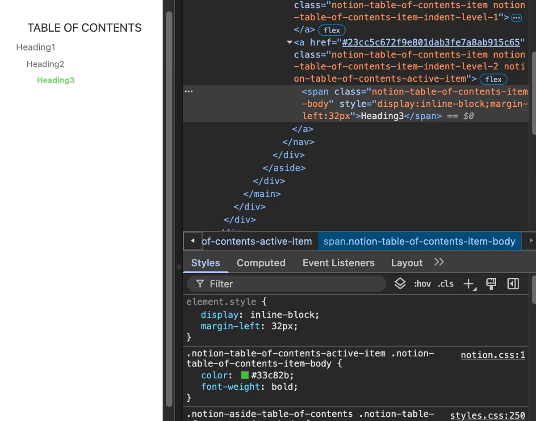Jump to Heading2 in the contents list
536x421 pixels.
(45, 64)
